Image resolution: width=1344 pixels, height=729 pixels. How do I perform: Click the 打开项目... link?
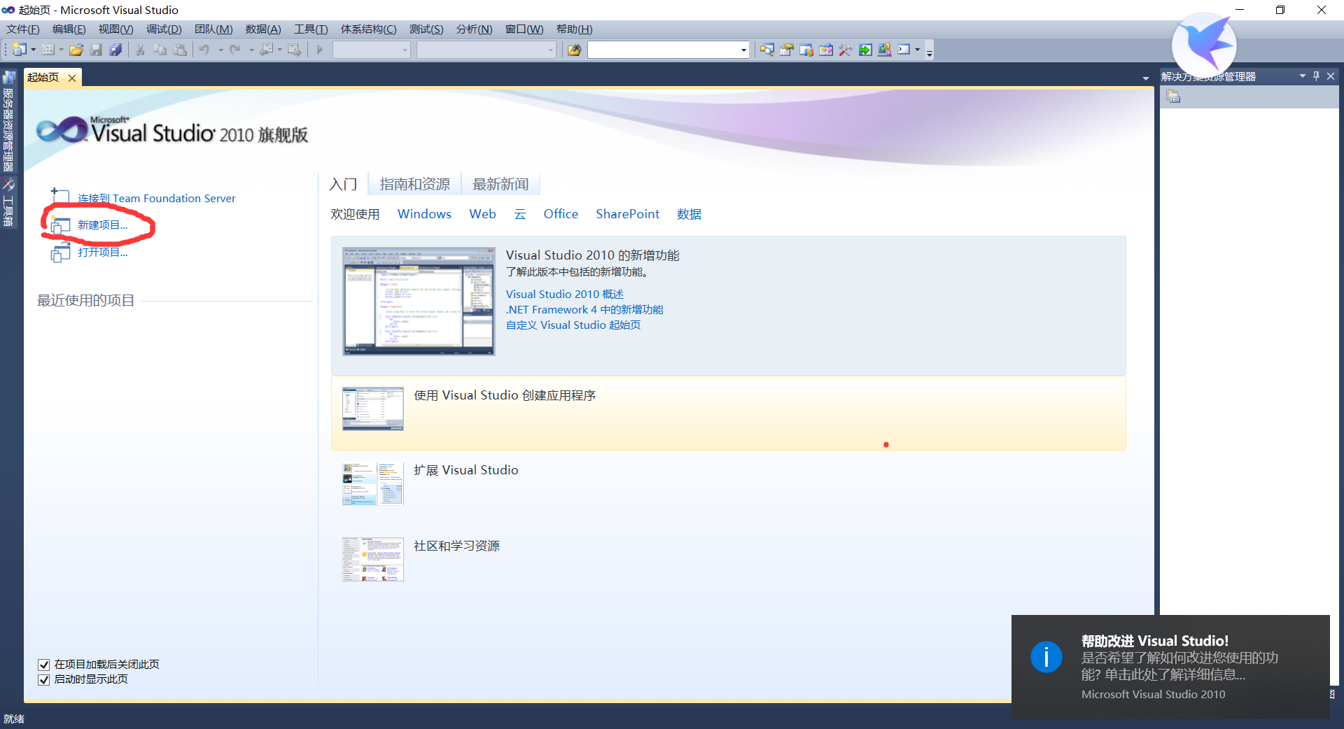point(102,253)
